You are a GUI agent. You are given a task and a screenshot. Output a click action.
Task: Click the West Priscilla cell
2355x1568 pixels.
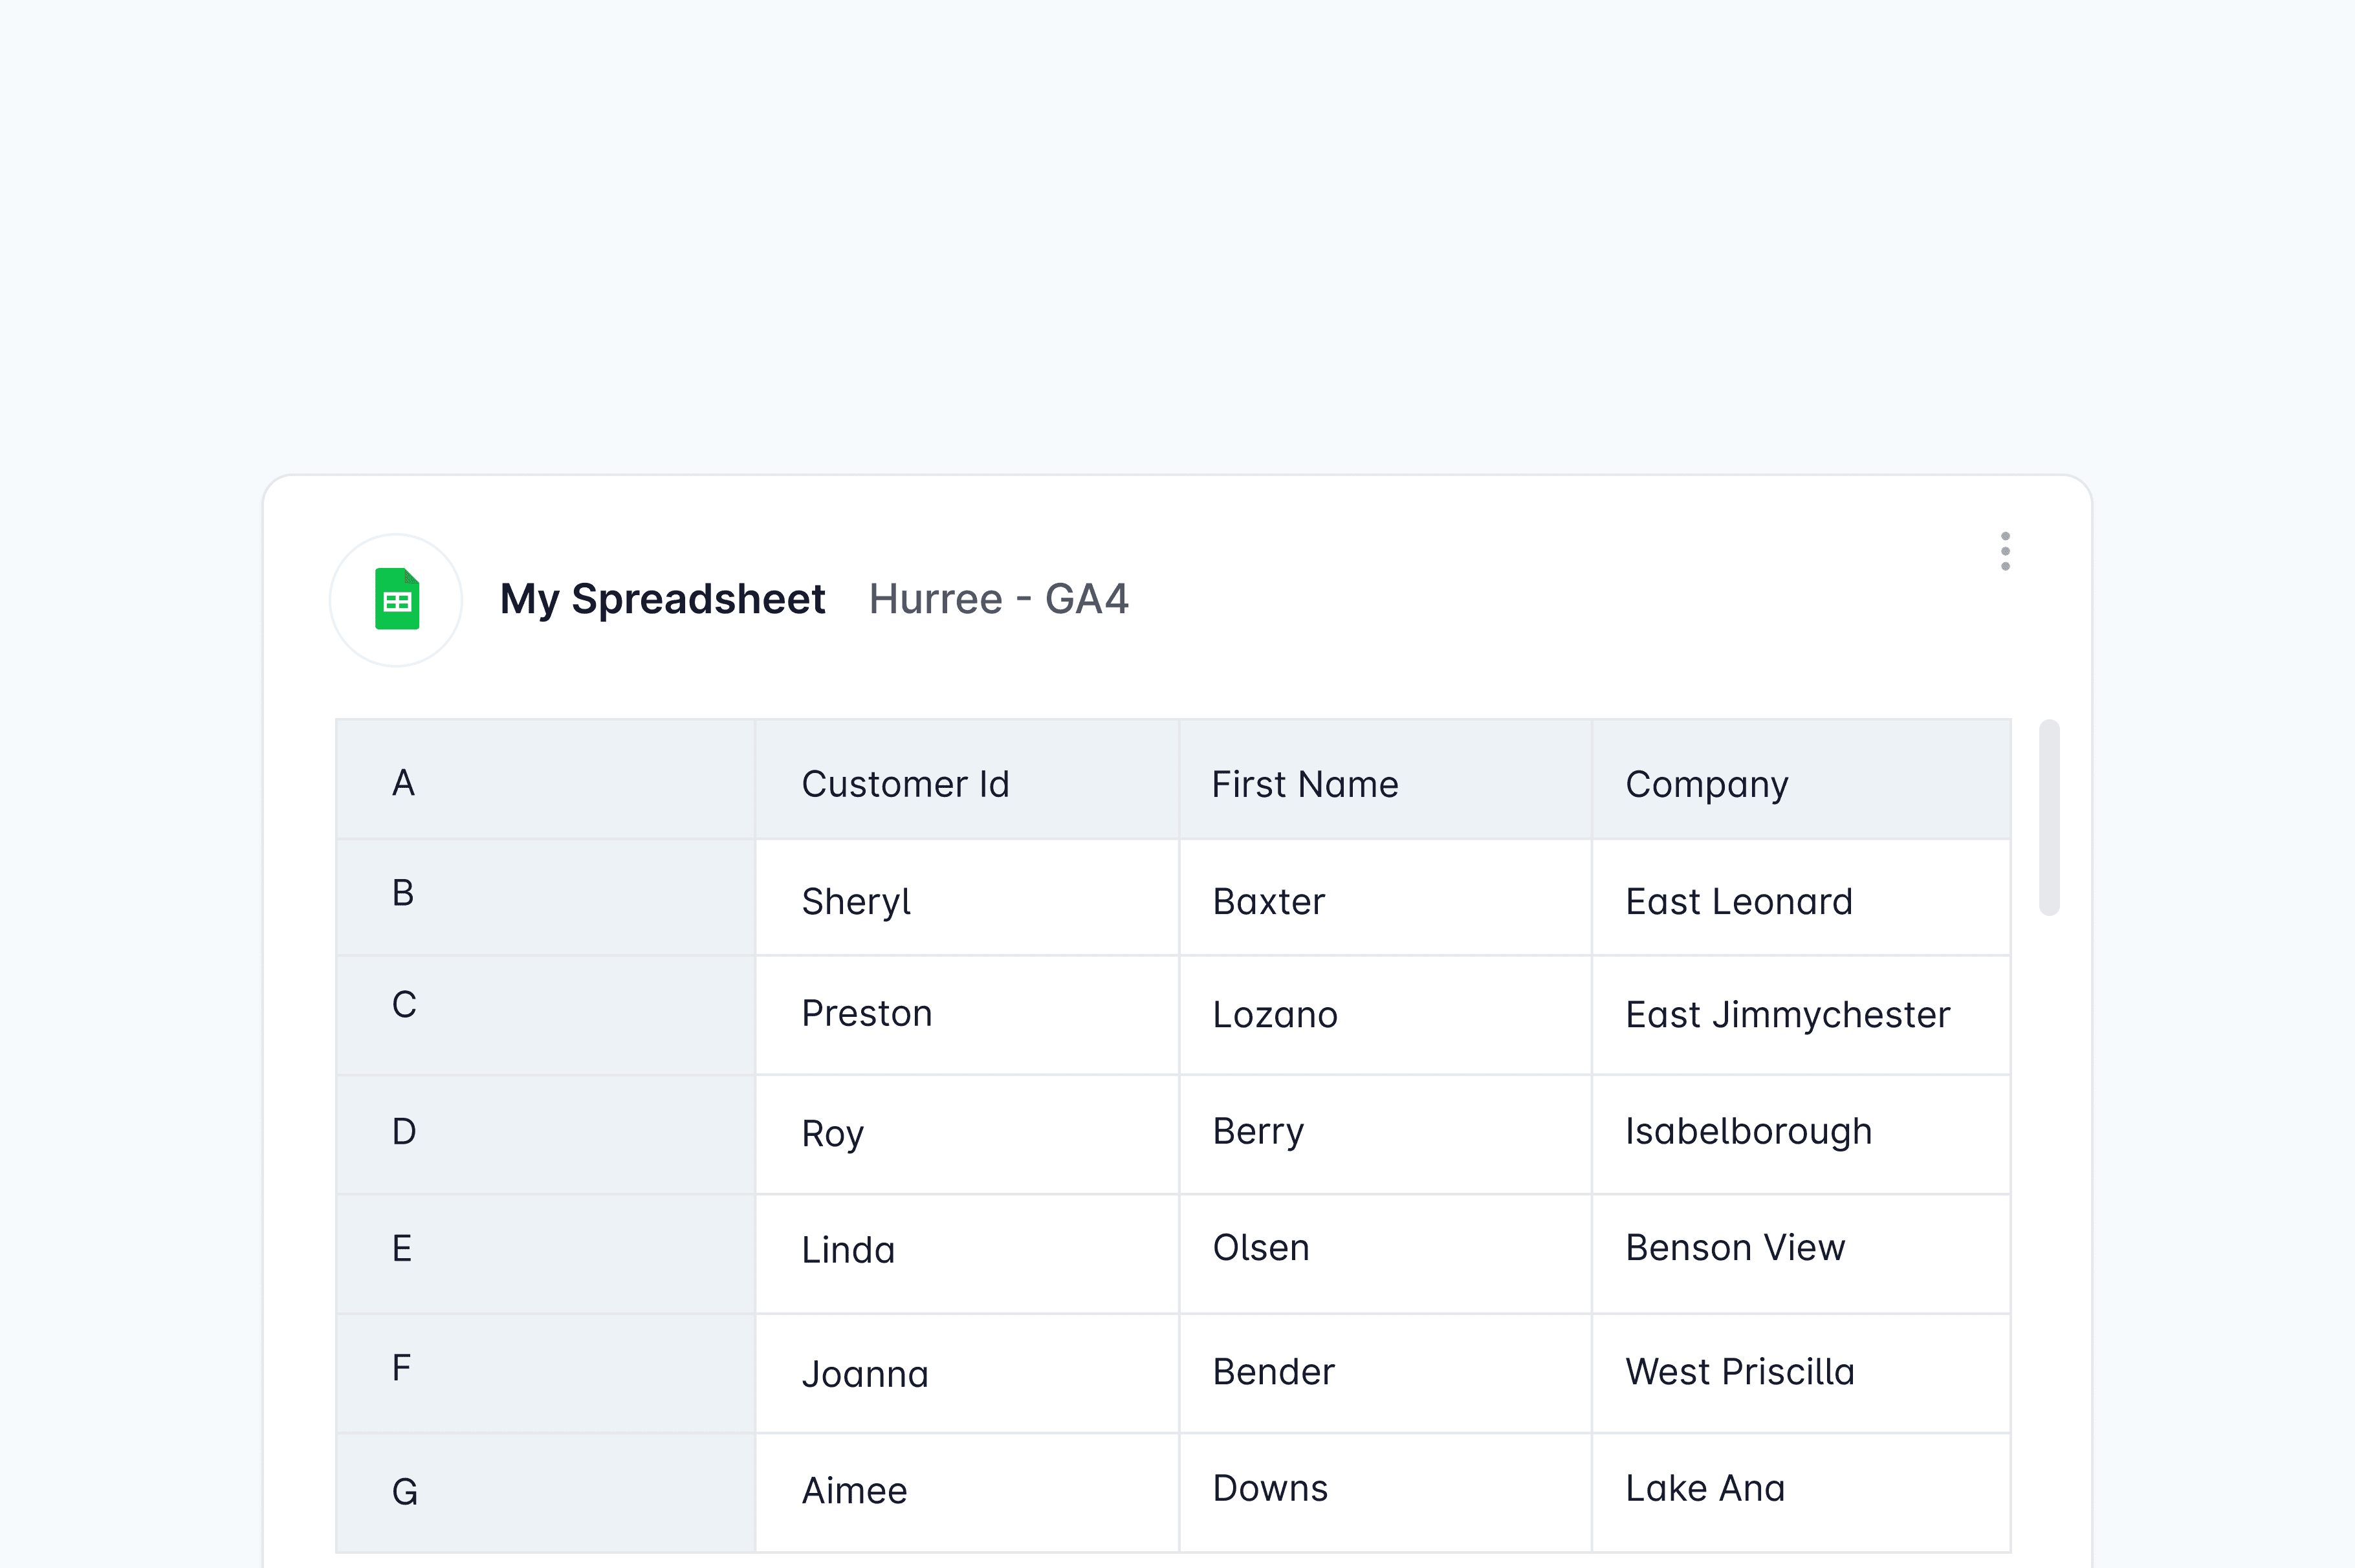pyautogui.click(x=1740, y=1372)
